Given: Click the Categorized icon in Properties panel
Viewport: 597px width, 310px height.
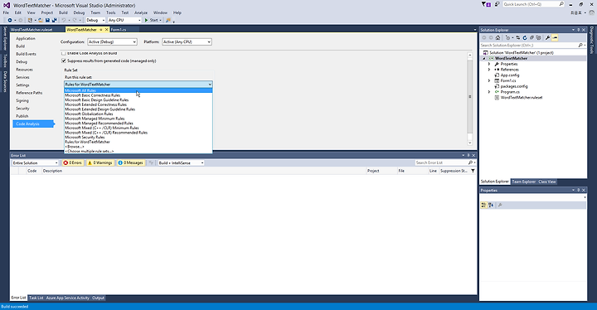Looking at the screenshot, I should 483,206.
